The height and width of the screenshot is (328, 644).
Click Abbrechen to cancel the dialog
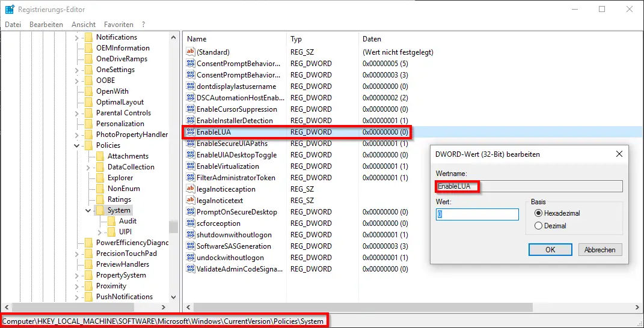point(600,249)
